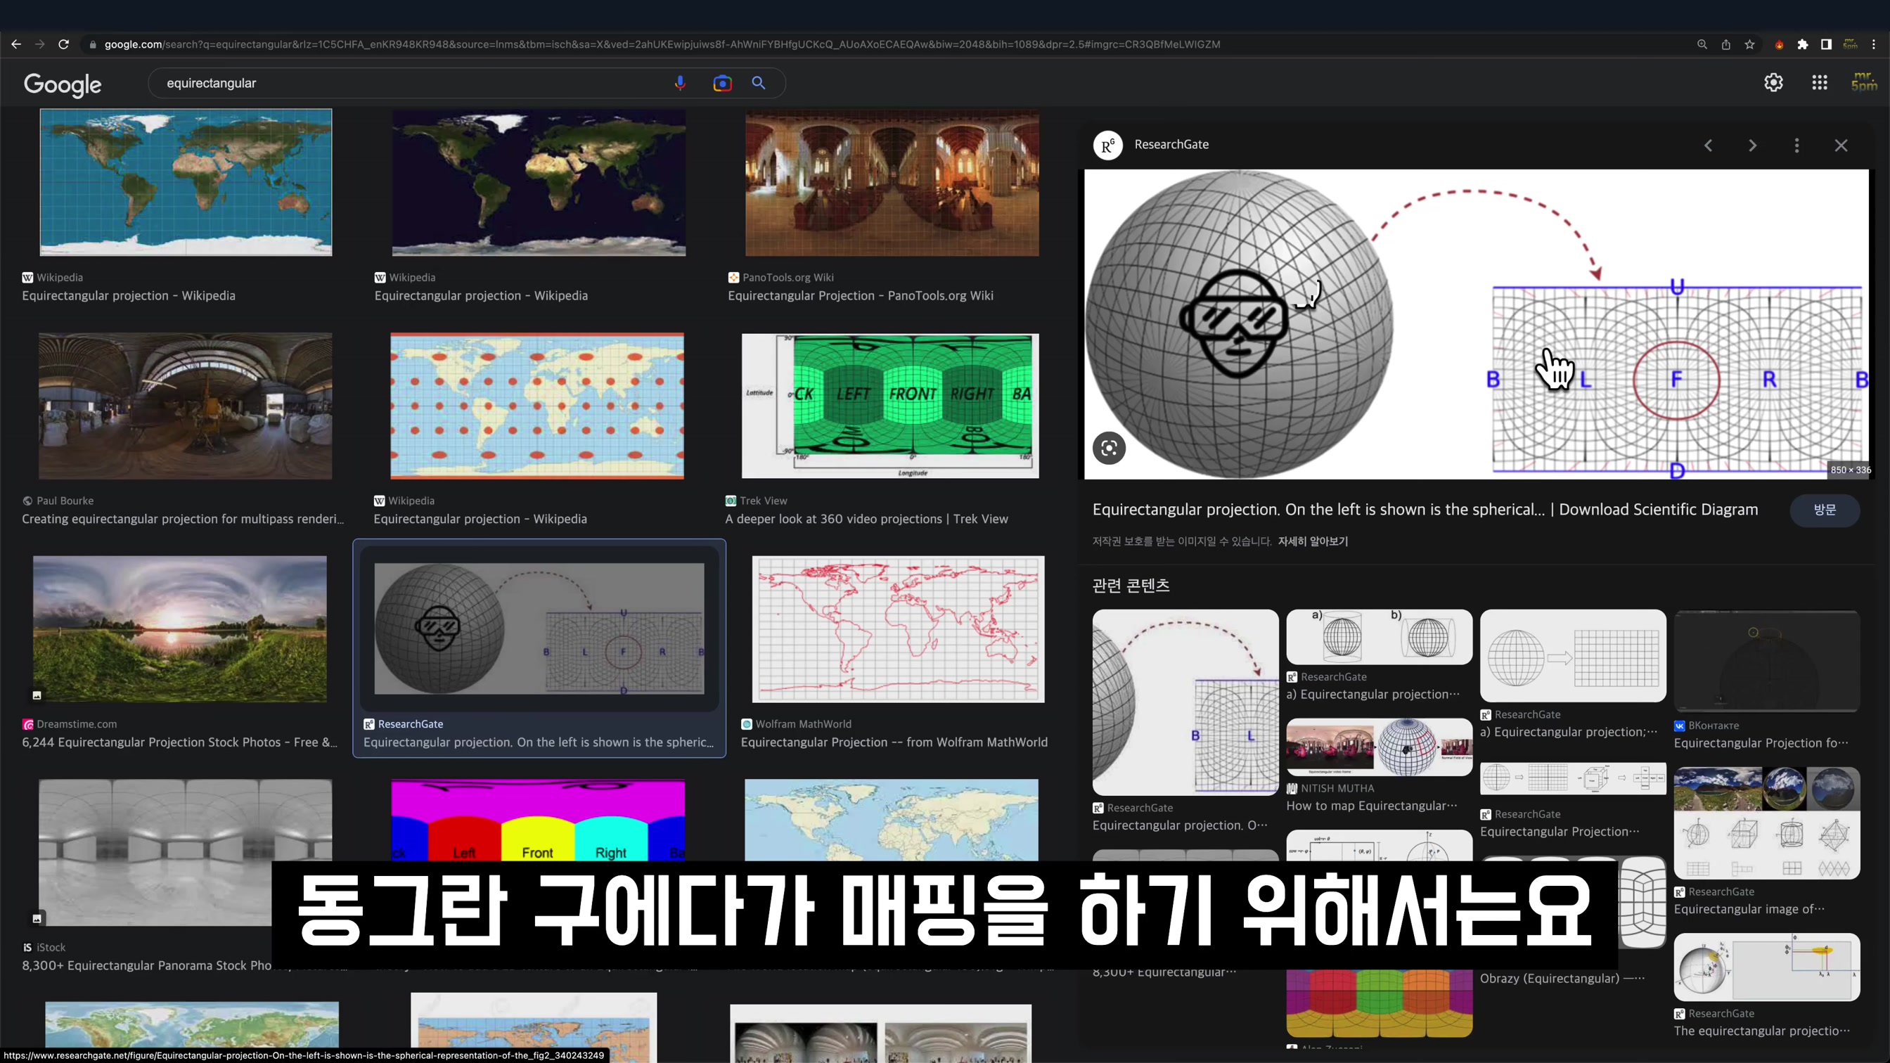Click the ResearchGate logo in the preview header
Image resolution: width=1890 pixels, height=1063 pixels.
point(1108,146)
